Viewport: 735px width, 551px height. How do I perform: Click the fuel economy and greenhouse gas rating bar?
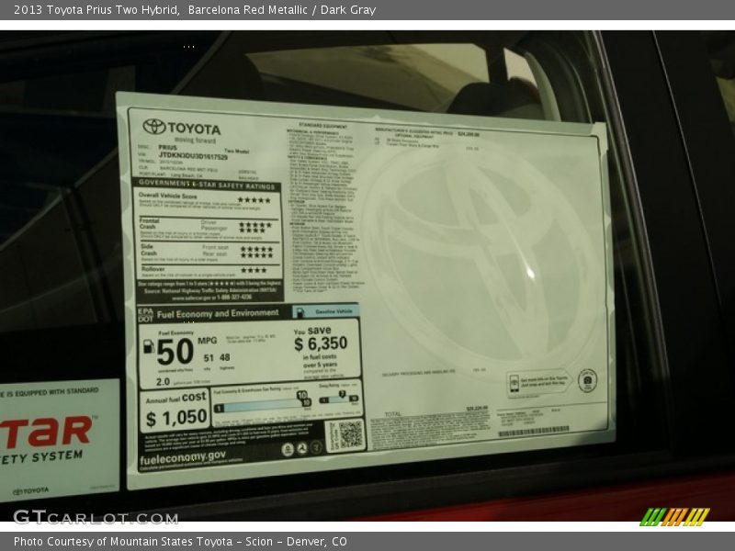(263, 403)
